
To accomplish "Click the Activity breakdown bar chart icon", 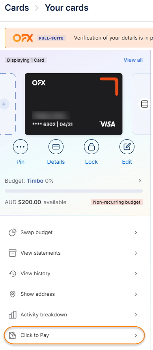I will tap(13, 314).
